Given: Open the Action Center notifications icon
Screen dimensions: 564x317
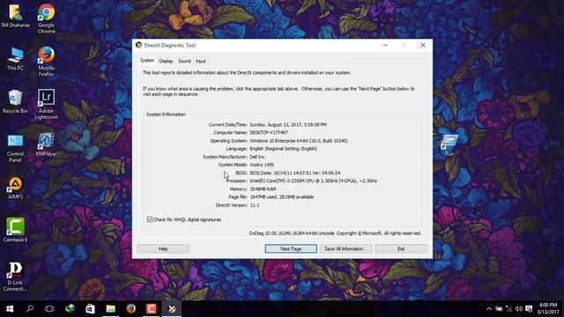Looking at the screenshot, I should point(529,309).
